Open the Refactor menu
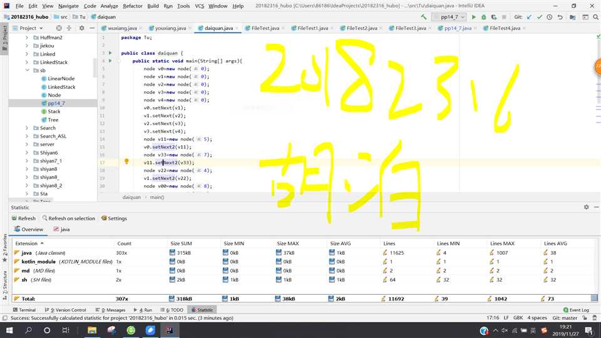 pos(132,6)
